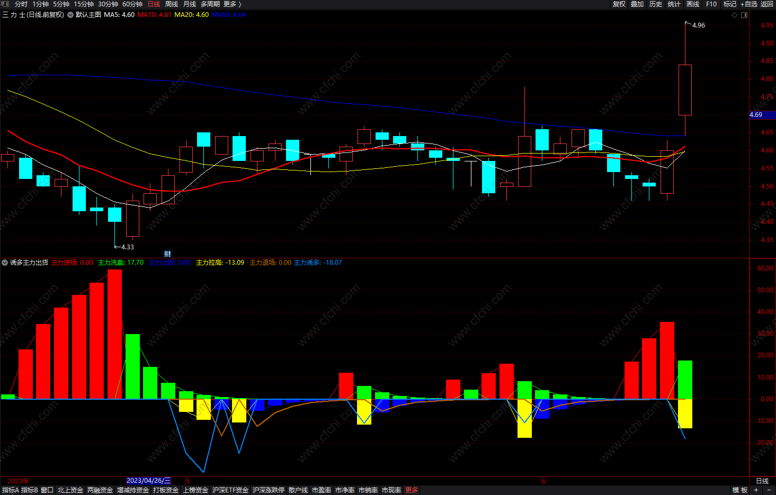Screen dimensions: 776x495
Task: Expand the 更多 periods menu
Action: [x=232, y=4]
